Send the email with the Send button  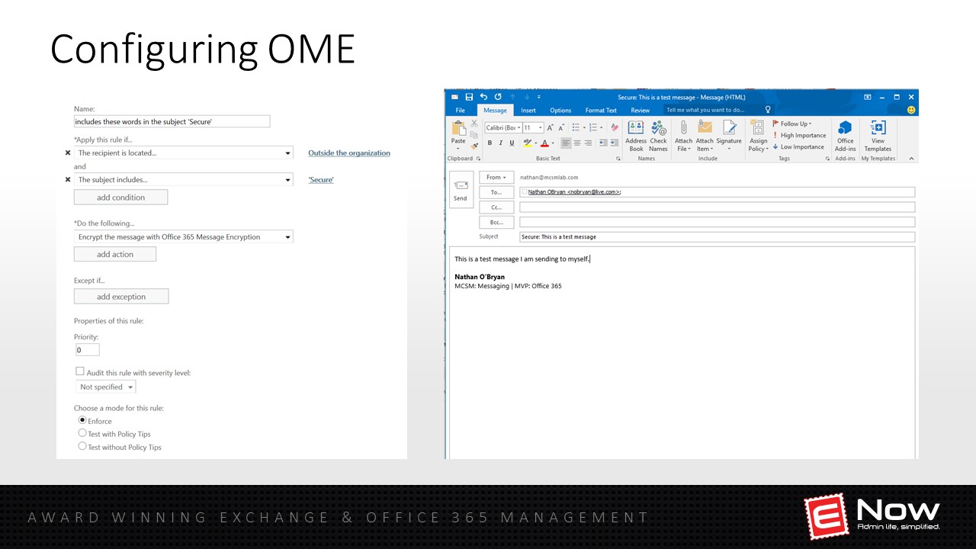461,189
